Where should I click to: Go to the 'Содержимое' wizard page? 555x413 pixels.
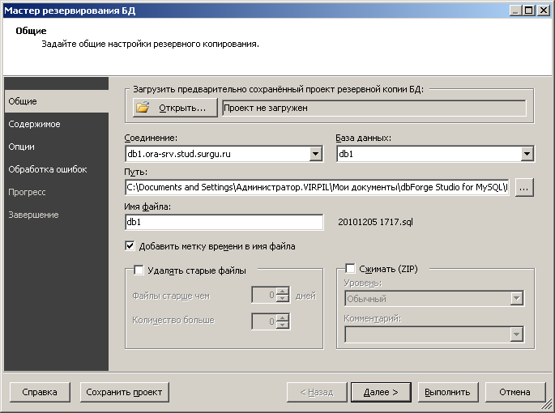click(56, 124)
